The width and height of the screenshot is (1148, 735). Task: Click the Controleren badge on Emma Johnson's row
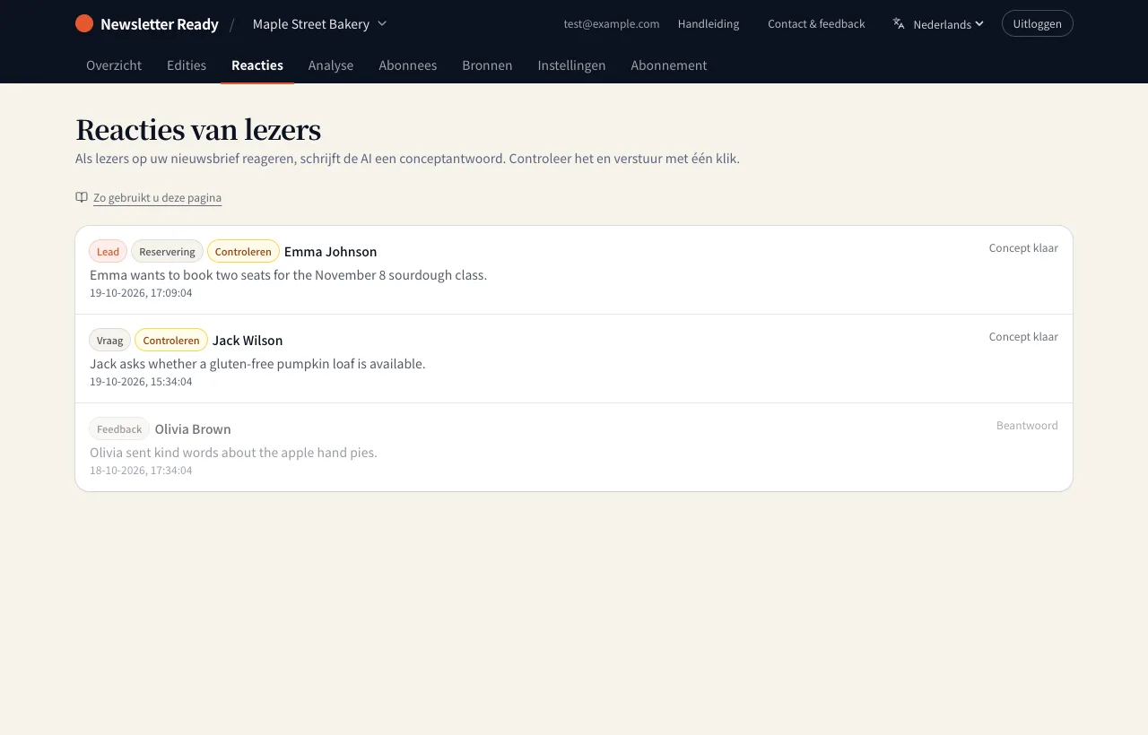point(243,251)
